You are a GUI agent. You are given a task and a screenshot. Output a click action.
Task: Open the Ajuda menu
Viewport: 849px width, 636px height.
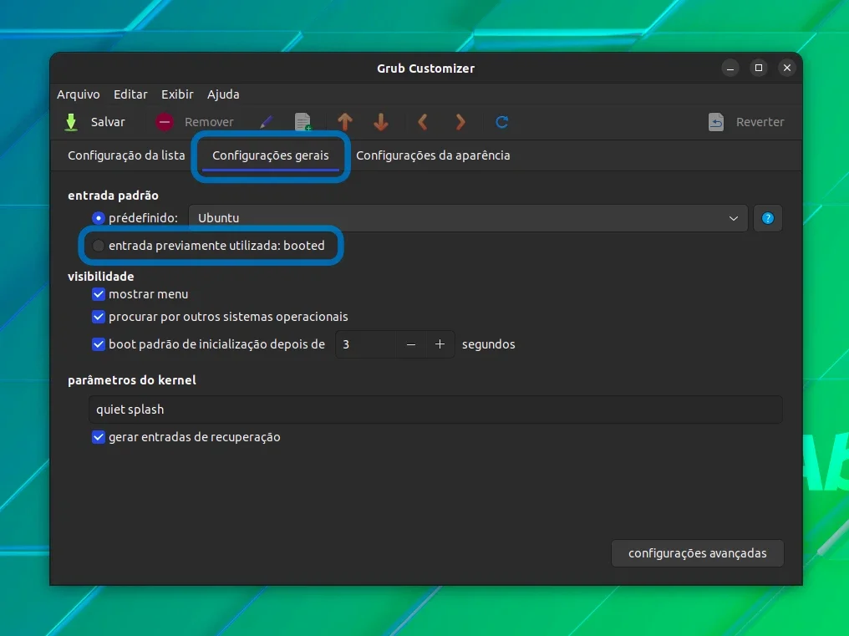pyautogui.click(x=223, y=94)
